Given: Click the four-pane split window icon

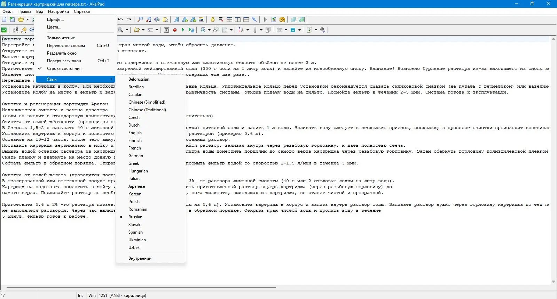Looking at the screenshot, I should (229, 19).
